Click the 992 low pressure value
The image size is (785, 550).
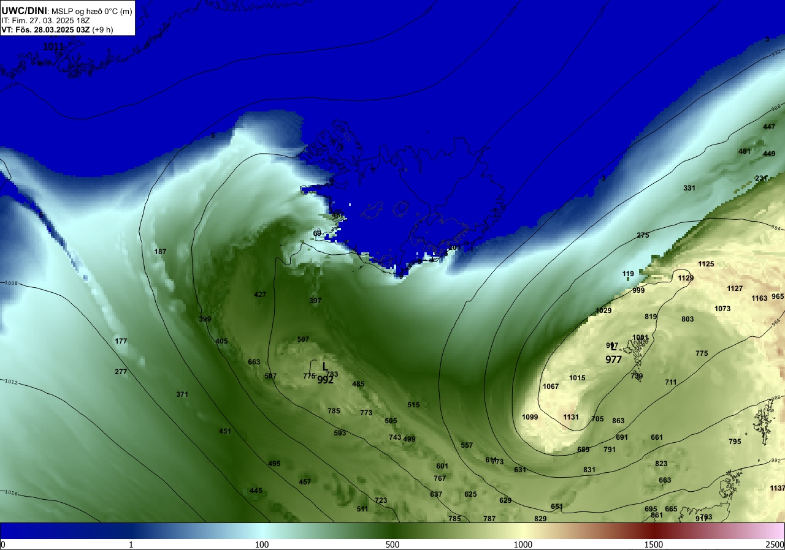click(326, 380)
